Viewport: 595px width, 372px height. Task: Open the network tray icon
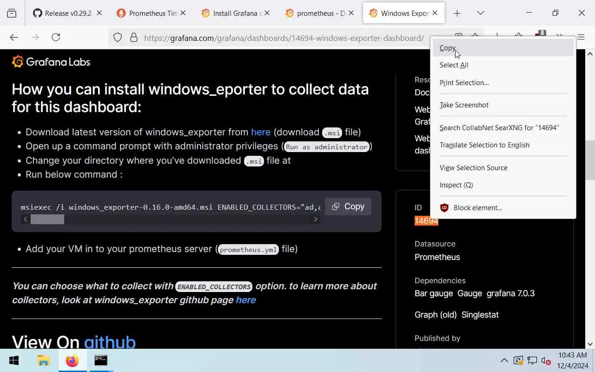(532, 360)
